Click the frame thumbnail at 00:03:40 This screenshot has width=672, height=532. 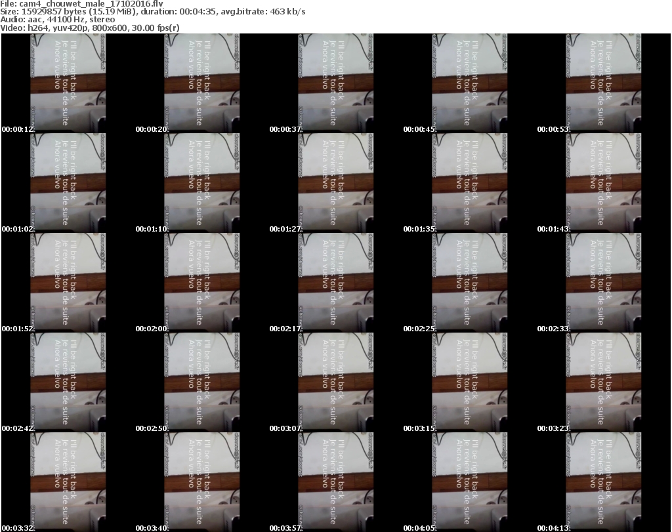tap(202, 482)
